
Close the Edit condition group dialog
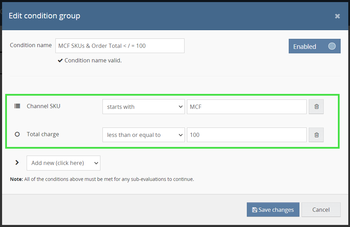(x=337, y=16)
